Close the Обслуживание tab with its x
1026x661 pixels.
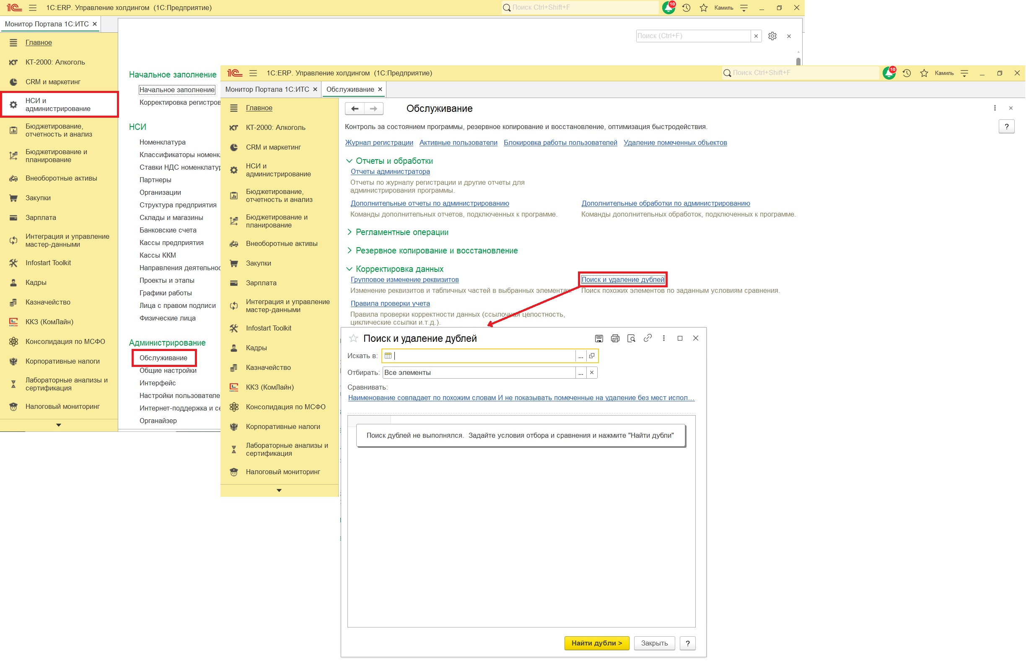click(x=380, y=89)
